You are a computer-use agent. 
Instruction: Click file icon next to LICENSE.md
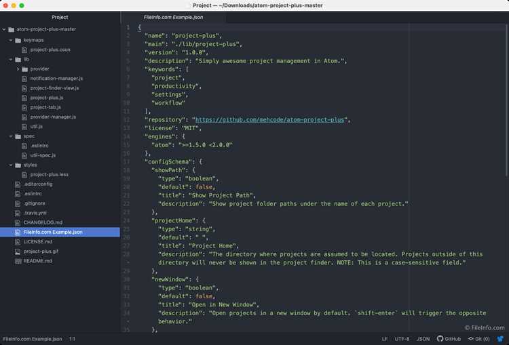click(x=18, y=242)
